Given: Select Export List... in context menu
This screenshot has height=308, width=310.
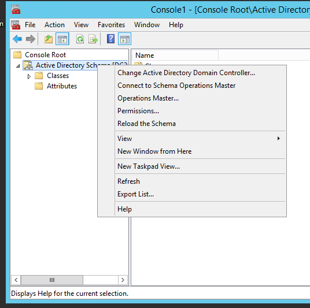Looking at the screenshot, I should tap(192, 194).
